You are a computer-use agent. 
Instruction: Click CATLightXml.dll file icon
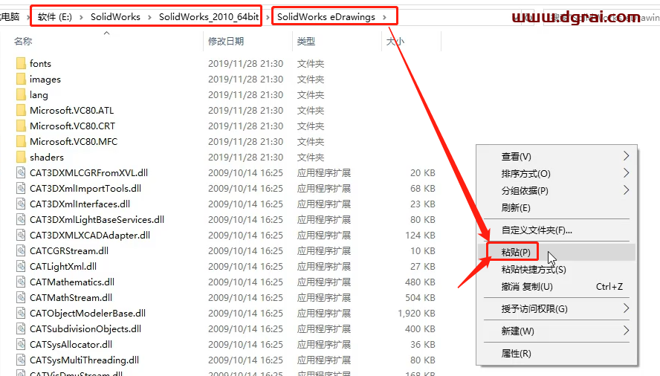(x=21, y=266)
